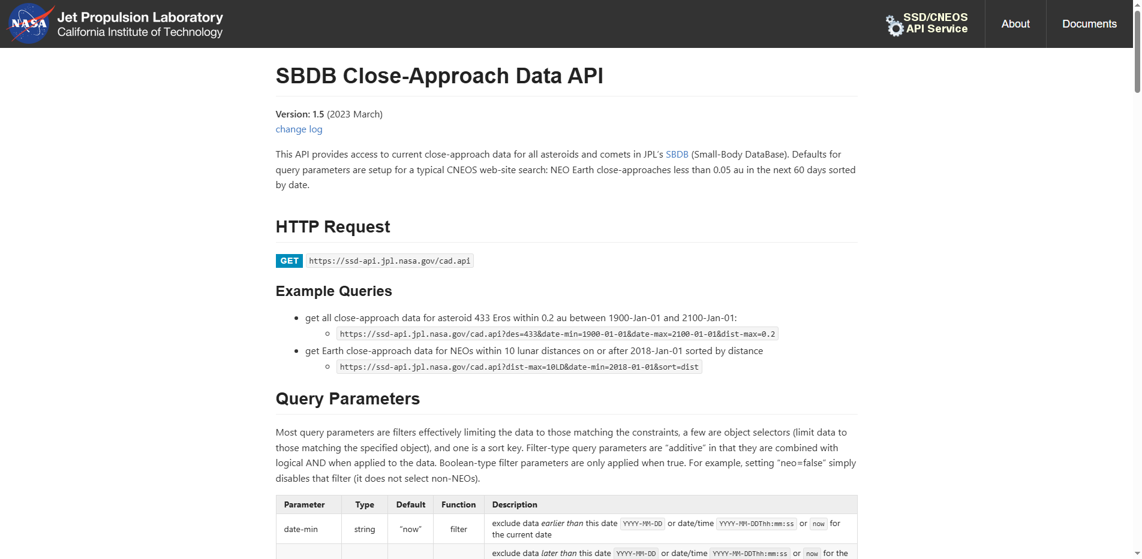Open the change log page
The width and height of the screenshot is (1142, 559).
coord(299,129)
